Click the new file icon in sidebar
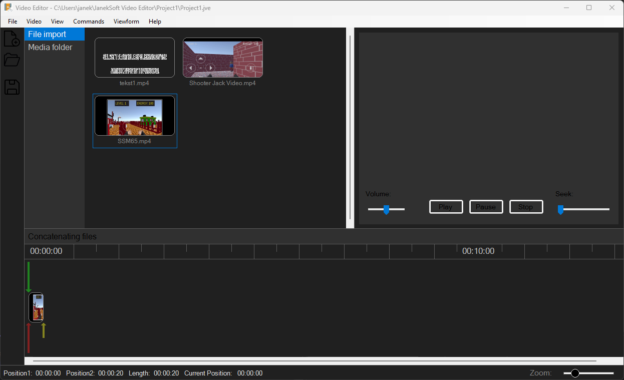 coord(12,39)
